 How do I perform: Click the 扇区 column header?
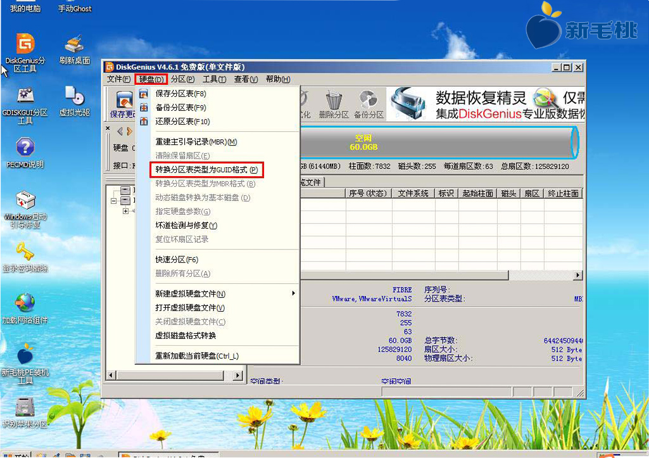click(x=532, y=193)
